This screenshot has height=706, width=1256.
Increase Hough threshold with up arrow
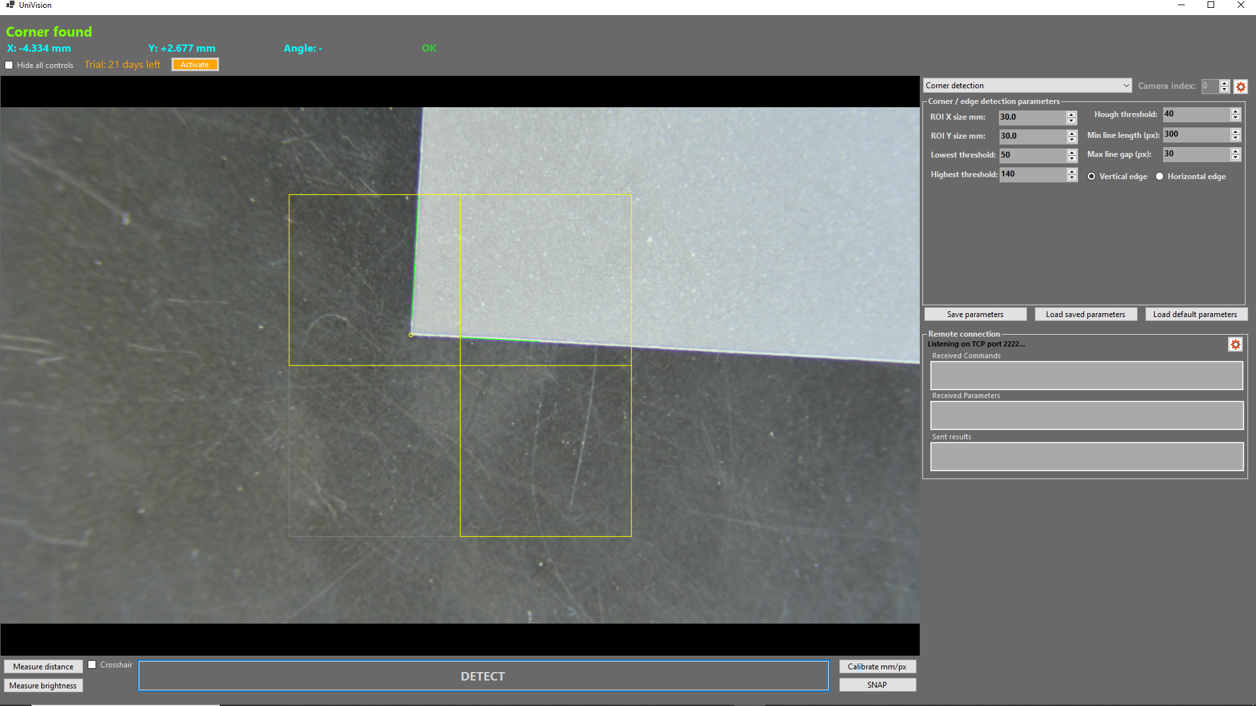[x=1235, y=111]
